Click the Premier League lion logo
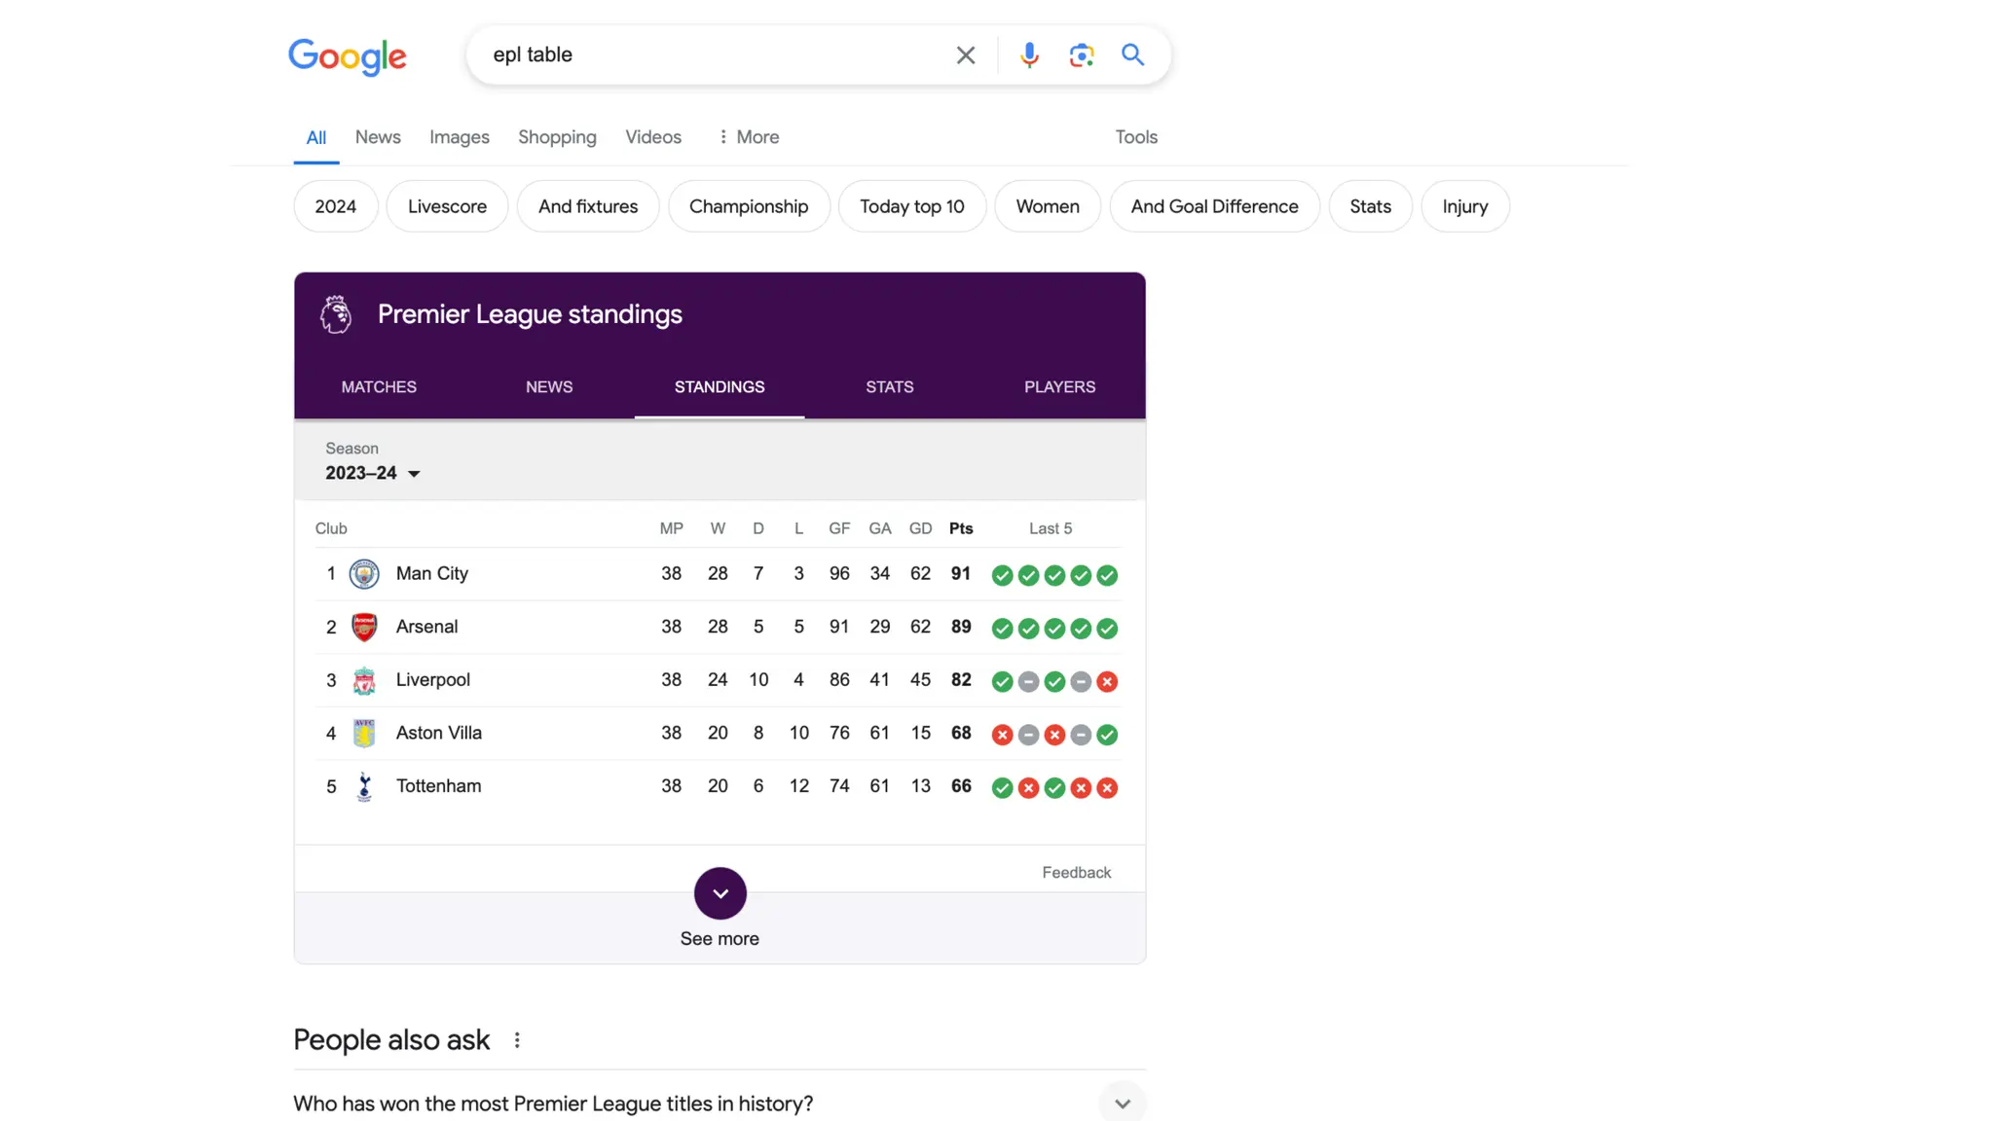This screenshot has height=1121, width=1994. point(336,314)
